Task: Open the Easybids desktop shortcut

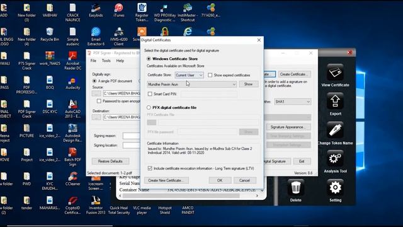Action: coord(96,10)
